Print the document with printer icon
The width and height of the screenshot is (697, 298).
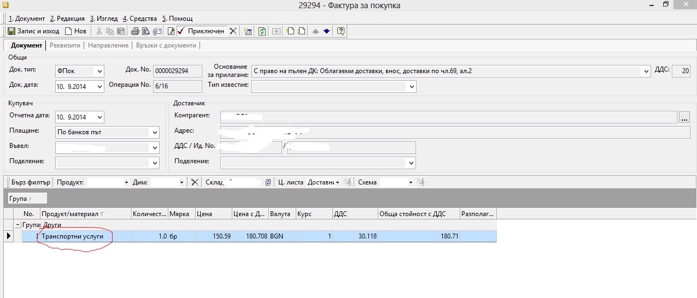coord(135,31)
